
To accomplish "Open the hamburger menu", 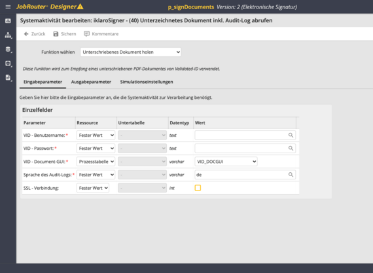I will (8, 7).
